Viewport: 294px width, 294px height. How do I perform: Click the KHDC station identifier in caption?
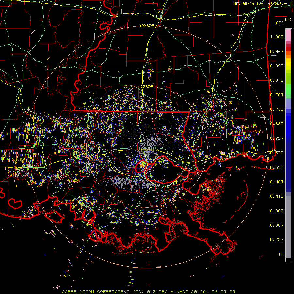(183, 292)
